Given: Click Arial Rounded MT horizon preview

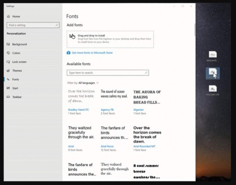Looking at the screenshot, I should pos(147,134).
